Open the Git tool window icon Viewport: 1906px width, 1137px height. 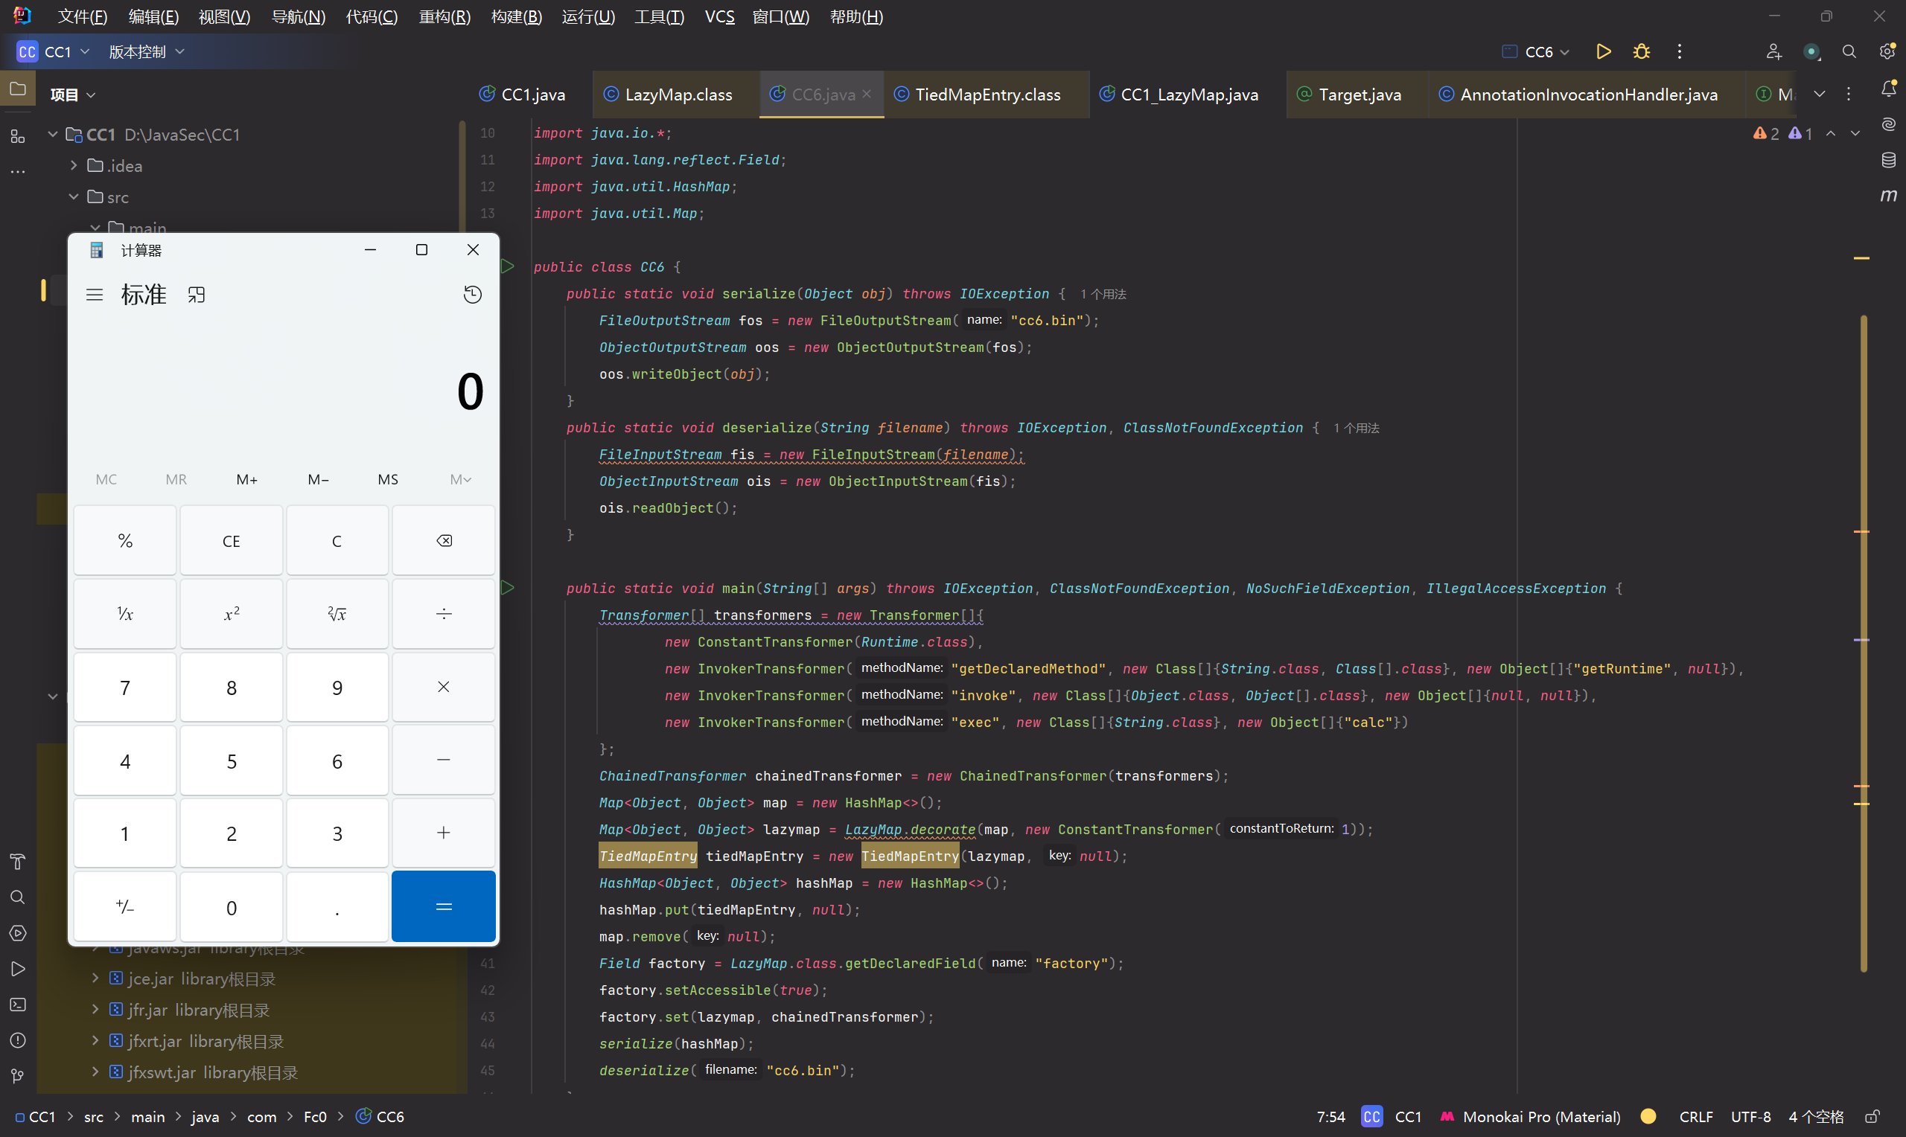tap(18, 1076)
